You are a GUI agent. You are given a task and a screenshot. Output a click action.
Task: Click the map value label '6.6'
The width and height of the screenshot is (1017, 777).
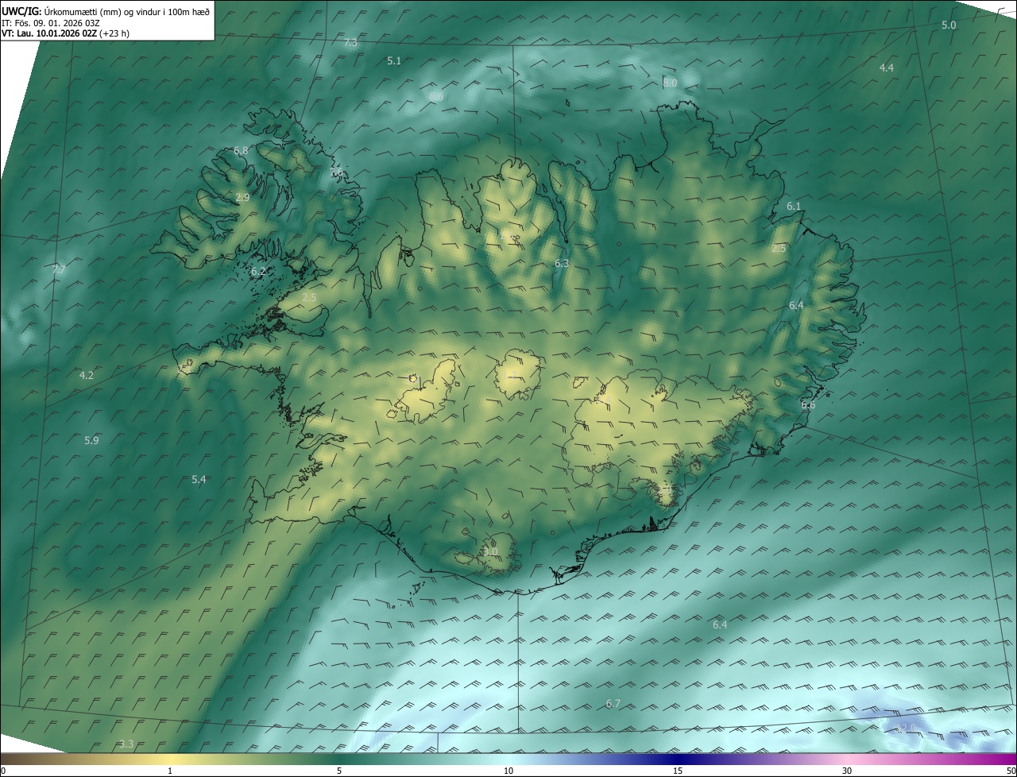(808, 405)
